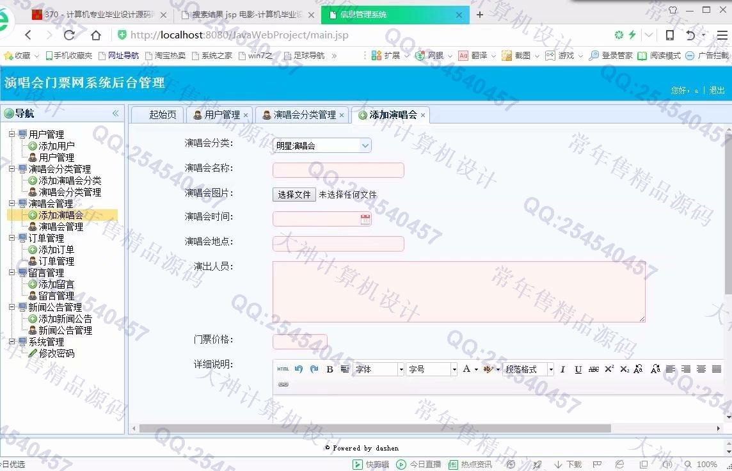The height and width of the screenshot is (471, 732).
Task: Open HTML source view in editor
Action: point(283,369)
